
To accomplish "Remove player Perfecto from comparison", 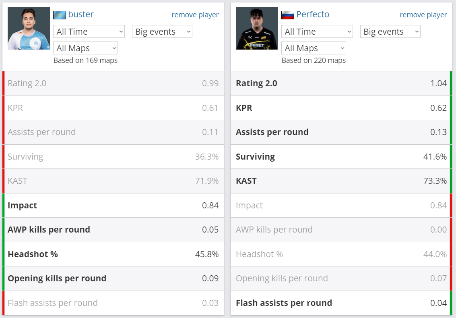I will [x=423, y=15].
